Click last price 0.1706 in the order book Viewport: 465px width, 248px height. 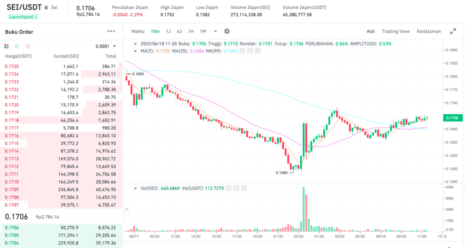(x=16, y=217)
